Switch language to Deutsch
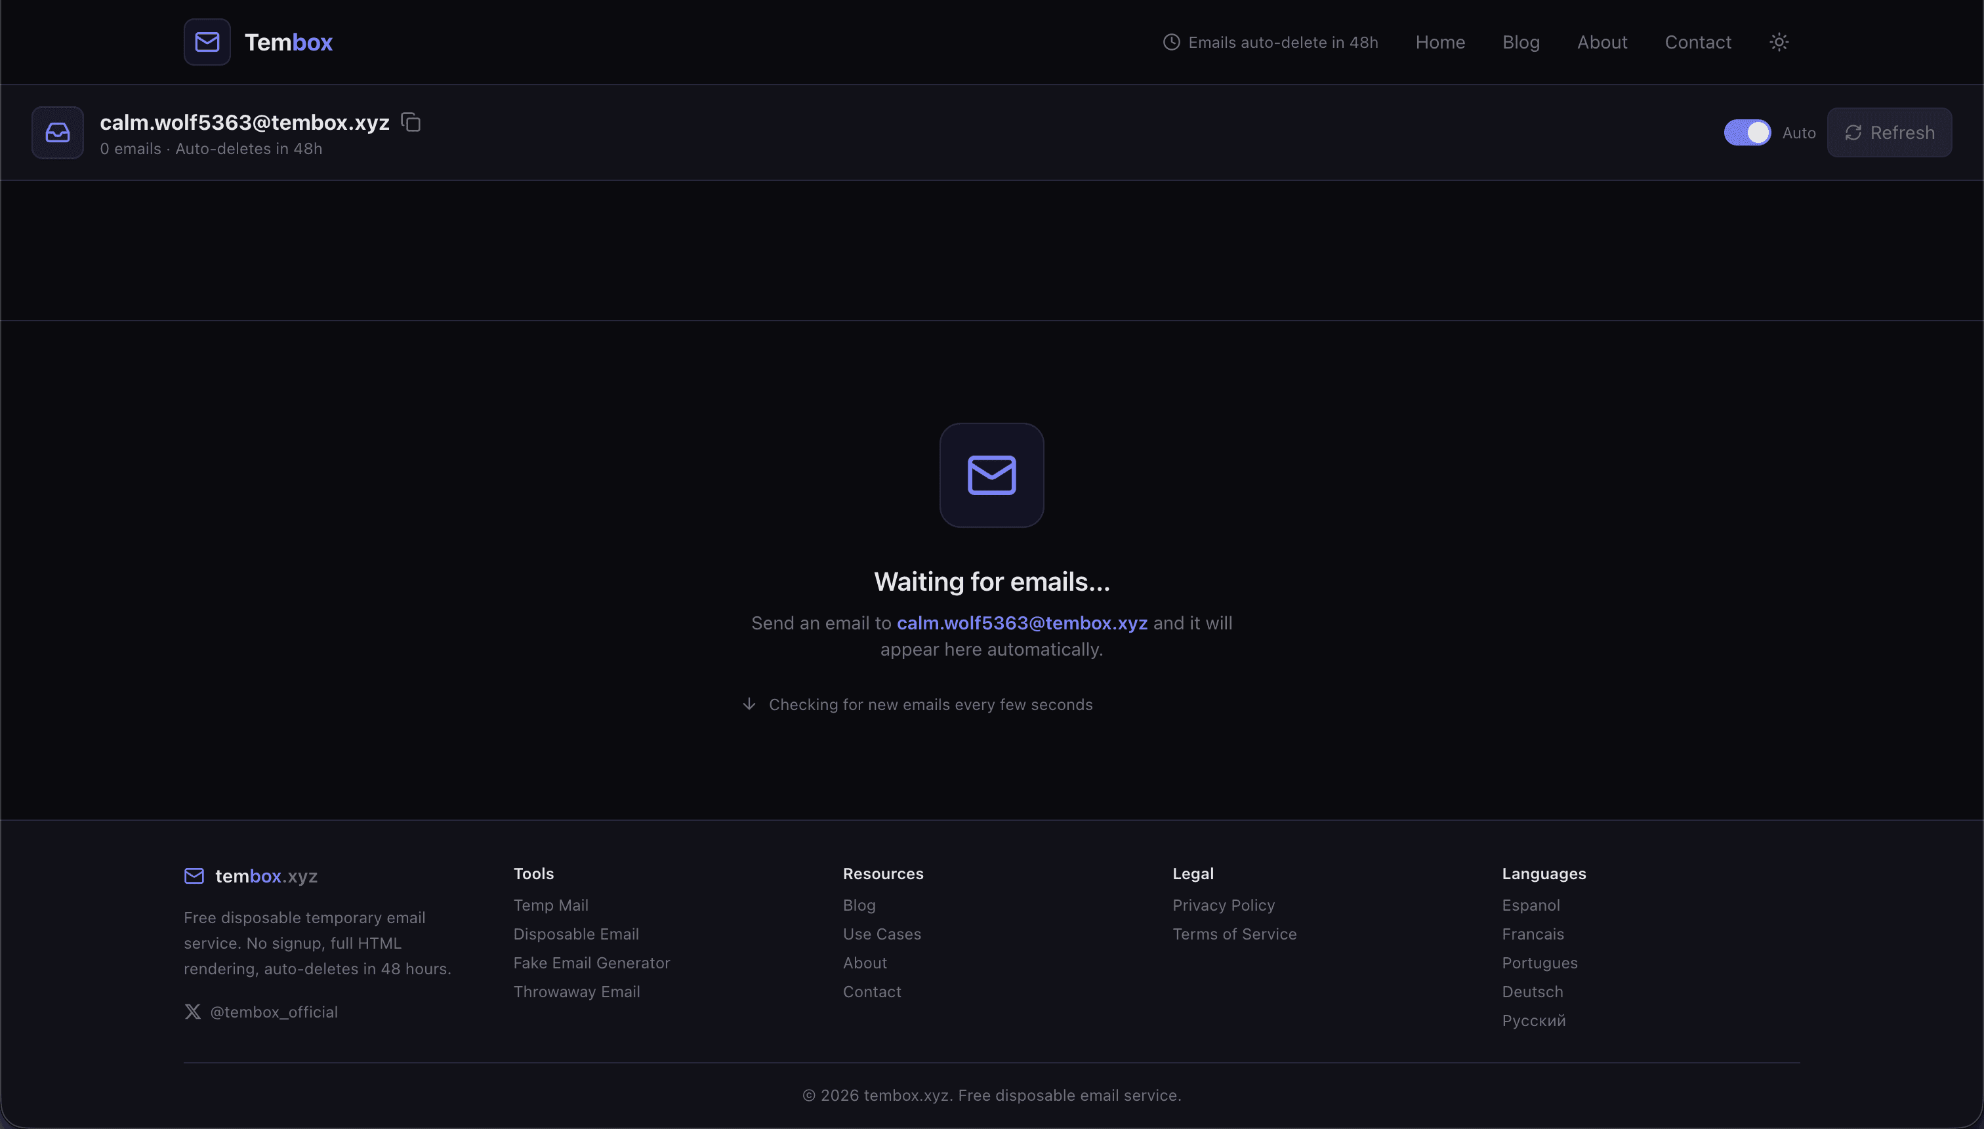Screen dimensions: 1984x1129 coord(1532,992)
